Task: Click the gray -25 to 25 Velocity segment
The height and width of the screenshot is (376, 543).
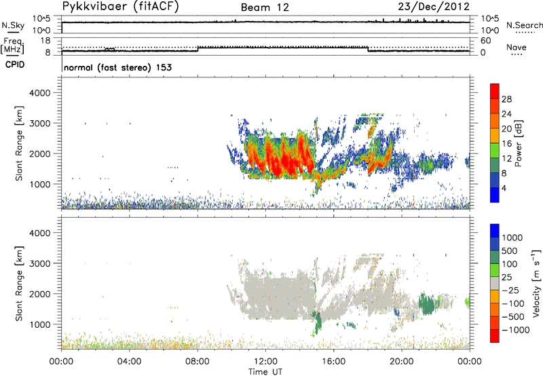Action: [x=495, y=283]
